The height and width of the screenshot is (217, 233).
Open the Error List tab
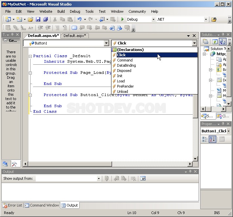point(12,205)
